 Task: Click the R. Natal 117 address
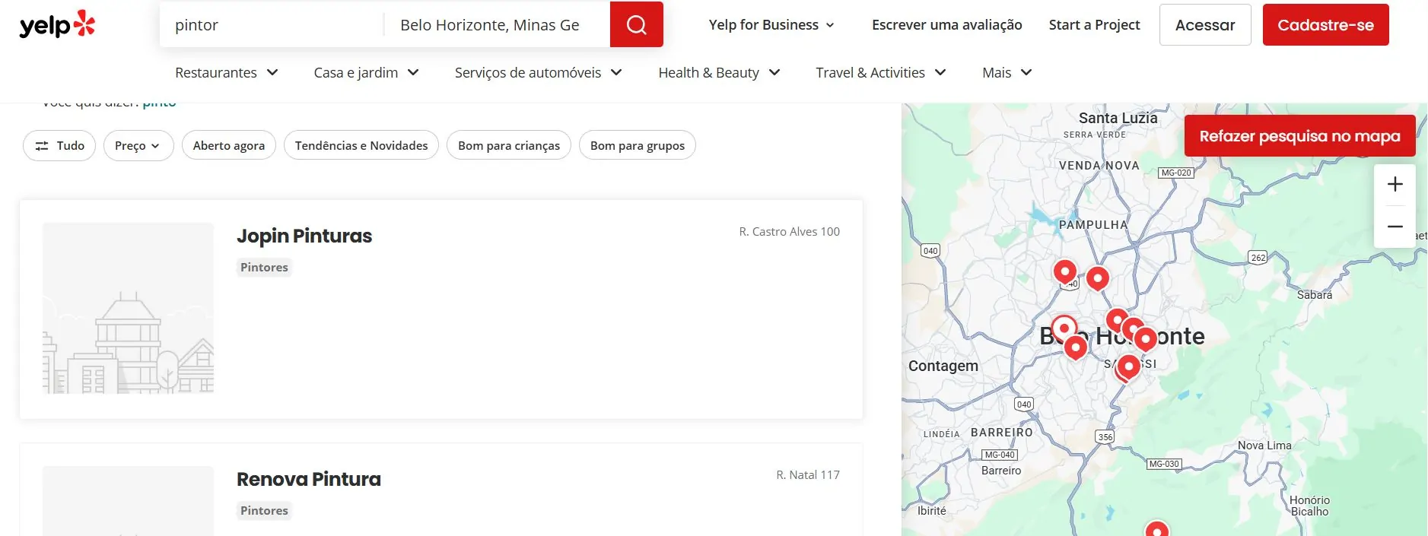(808, 475)
